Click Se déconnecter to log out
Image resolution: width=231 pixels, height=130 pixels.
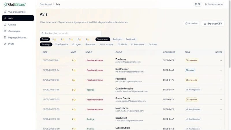click(214, 4)
